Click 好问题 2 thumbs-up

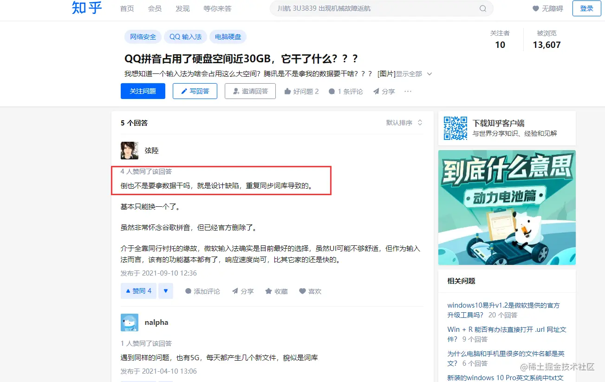click(x=301, y=92)
